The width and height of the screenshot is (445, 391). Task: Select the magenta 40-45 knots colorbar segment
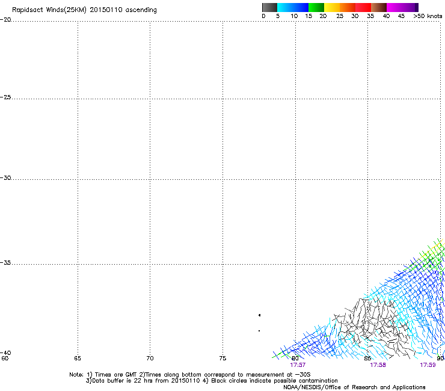[394, 7]
